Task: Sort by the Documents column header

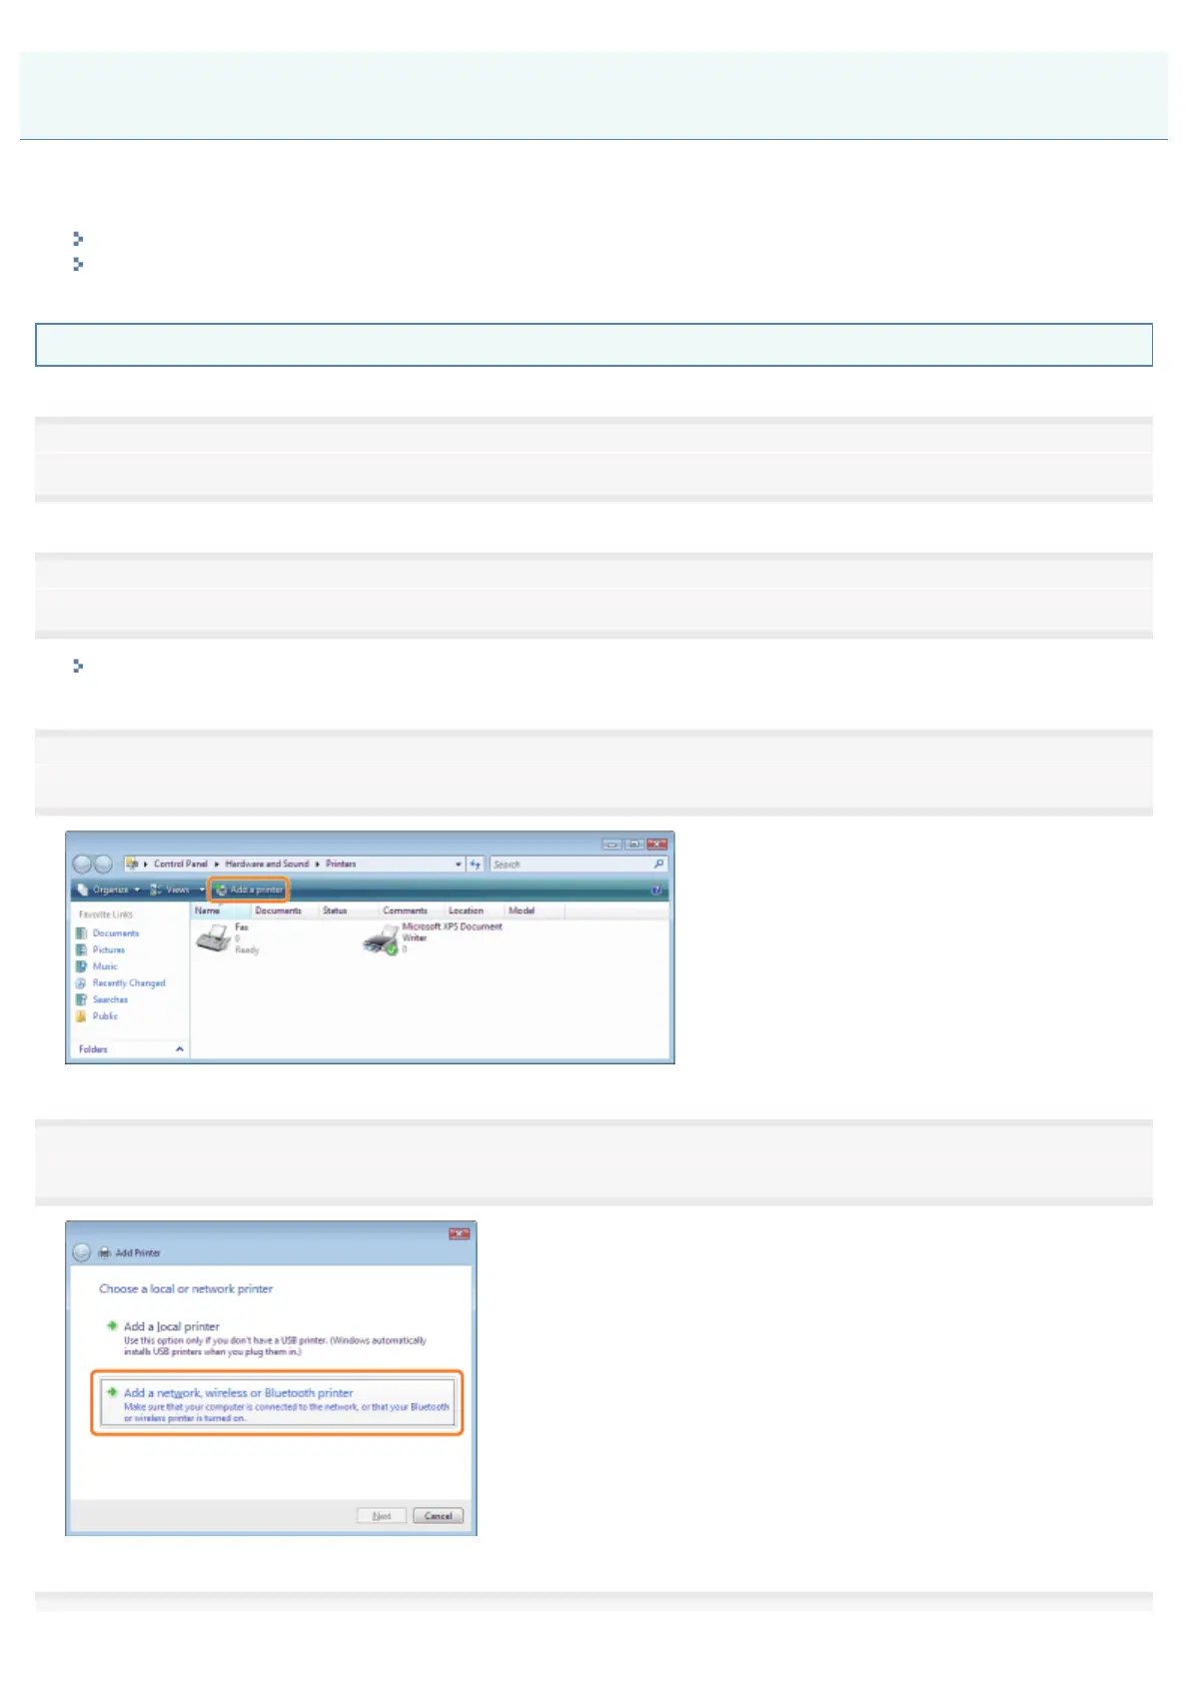Action: pyautogui.click(x=284, y=910)
